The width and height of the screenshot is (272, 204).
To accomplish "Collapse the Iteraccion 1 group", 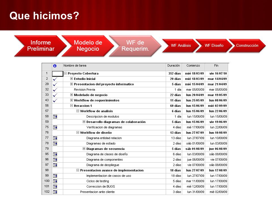I will pyautogui.click(x=71, y=105).
